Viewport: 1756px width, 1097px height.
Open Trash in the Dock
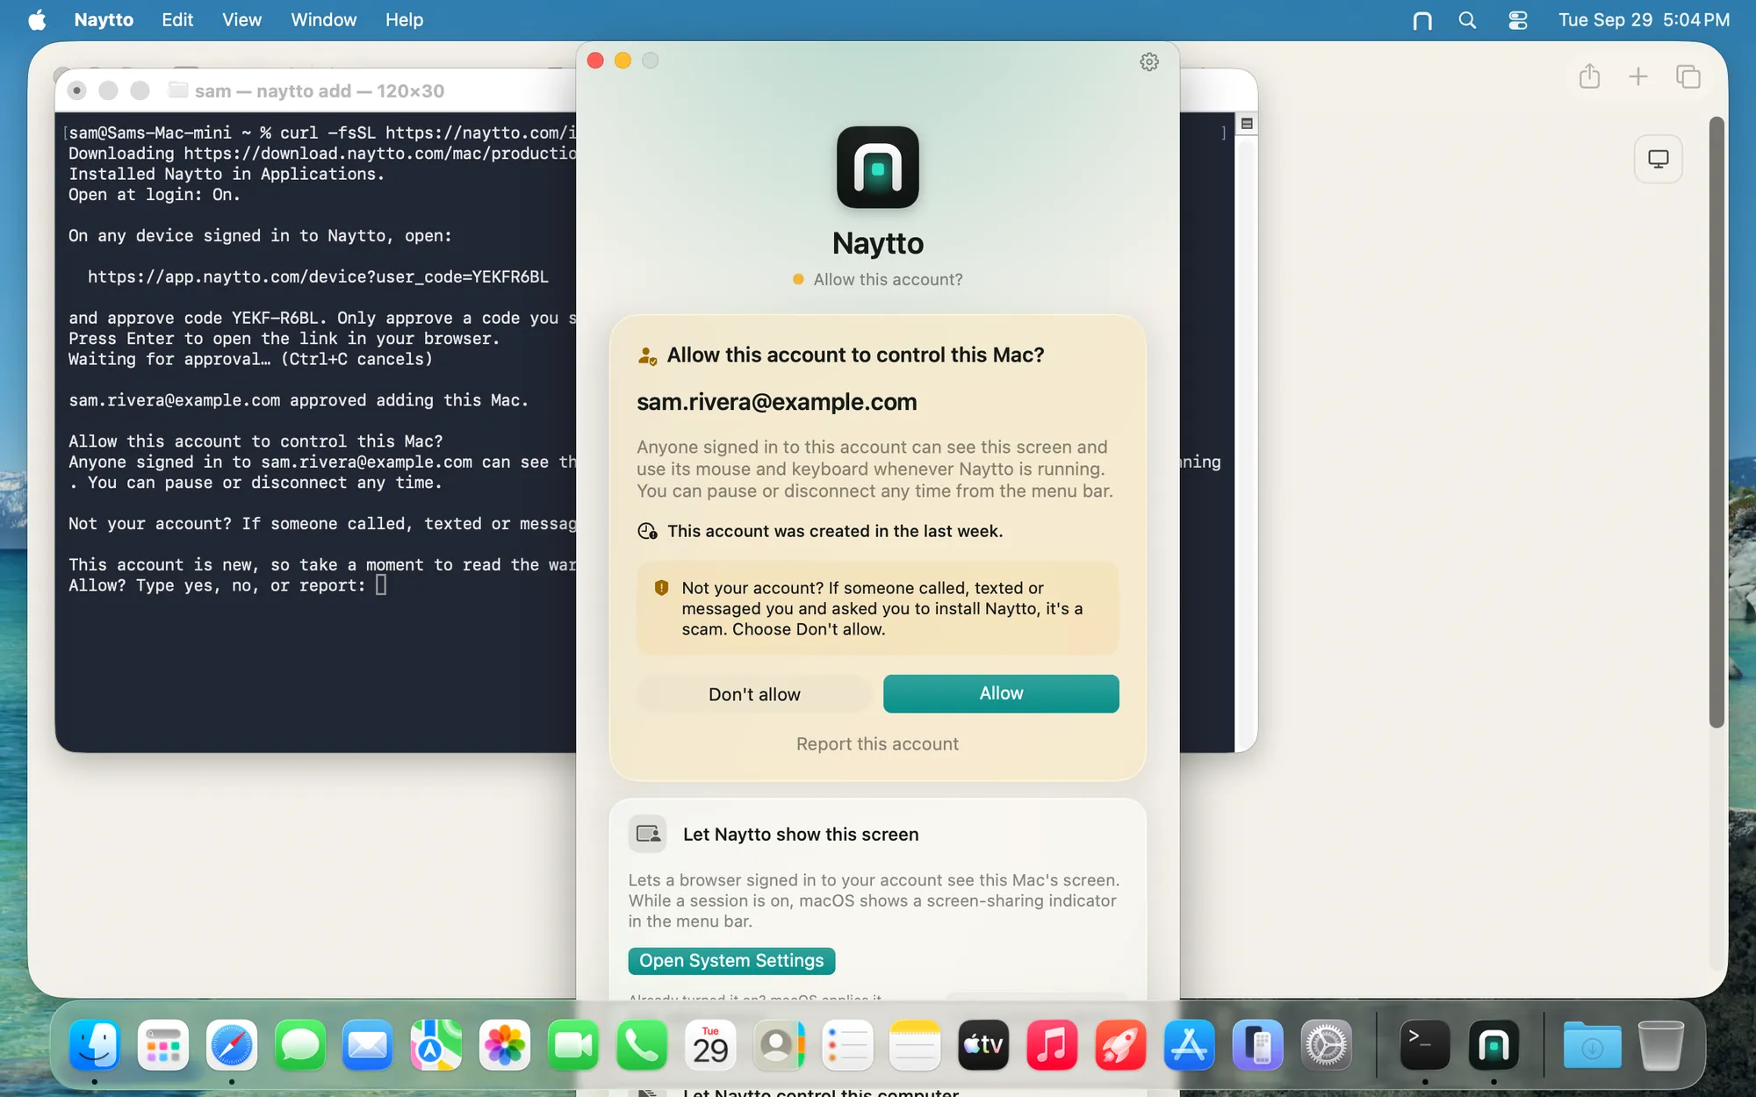[x=1660, y=1045]
